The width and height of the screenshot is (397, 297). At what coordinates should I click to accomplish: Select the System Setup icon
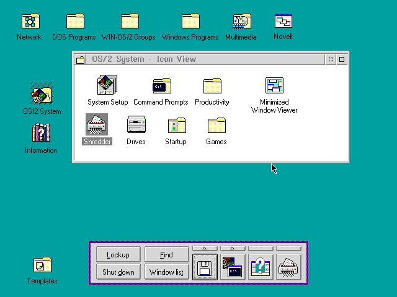point(107,85)
